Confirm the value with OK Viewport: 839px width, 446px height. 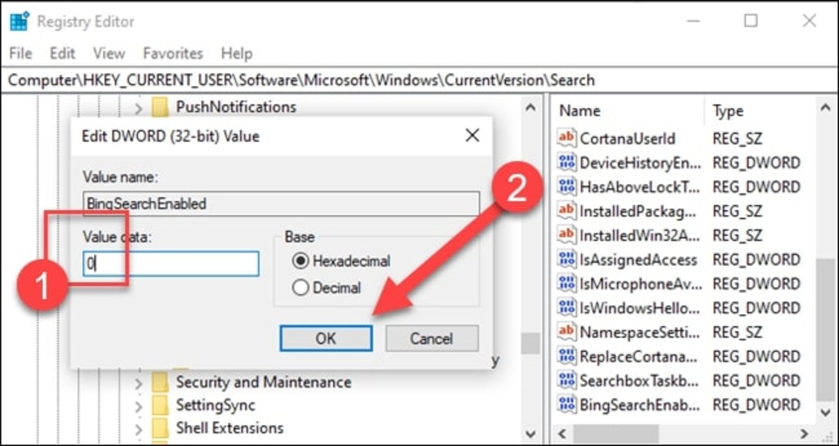[x=326, y=338]
